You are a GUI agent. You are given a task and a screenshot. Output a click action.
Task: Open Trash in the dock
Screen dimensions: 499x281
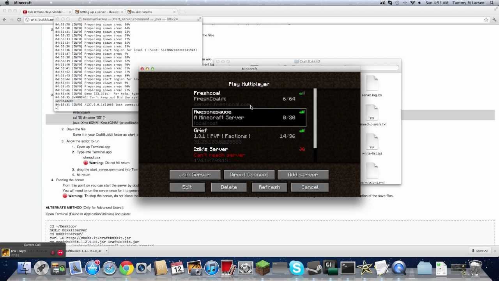point(475,268)
